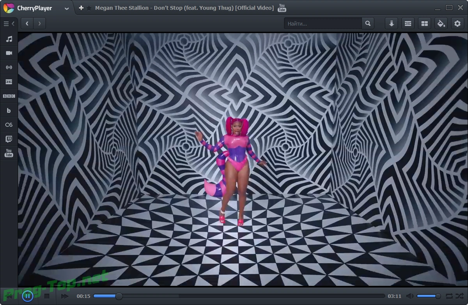
Task: Run the search with magnifier button
Action: click(x=368, y=23)
